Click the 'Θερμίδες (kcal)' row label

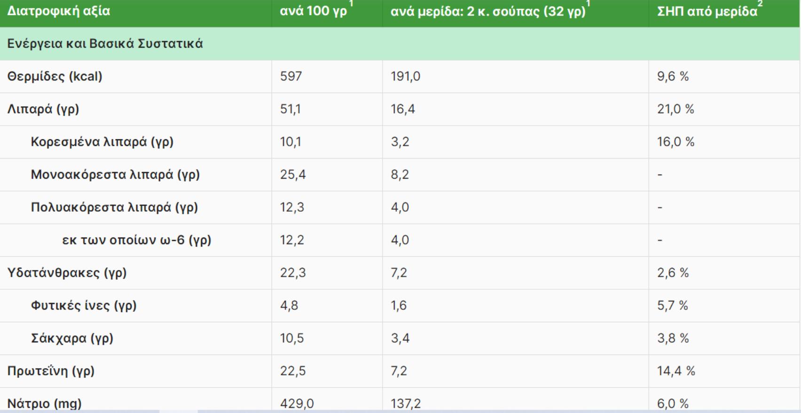55,76
